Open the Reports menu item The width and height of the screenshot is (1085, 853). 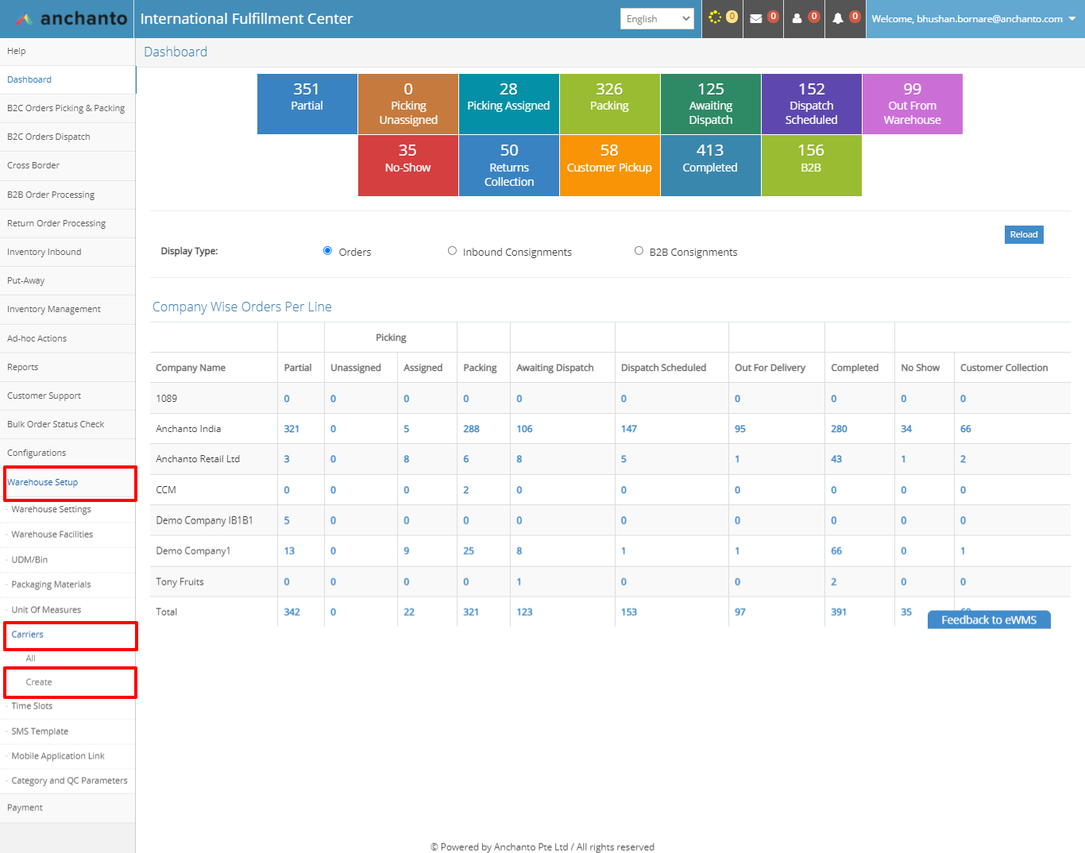coord(23,367)
